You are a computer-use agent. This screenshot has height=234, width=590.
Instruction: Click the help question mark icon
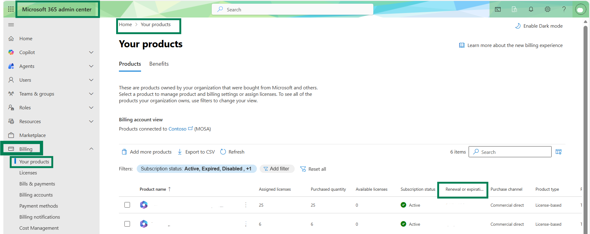(x=564, y=10)
